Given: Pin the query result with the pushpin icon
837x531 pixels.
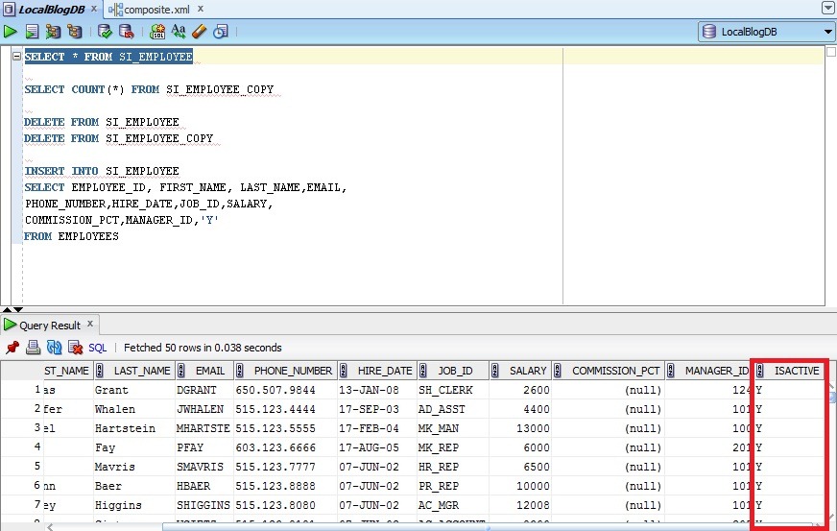Looking at the screenshot, I should [x=12, y=348].
